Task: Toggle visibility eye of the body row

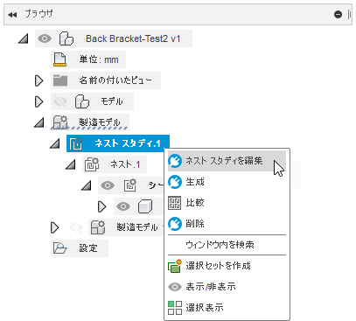Action: 123,206
